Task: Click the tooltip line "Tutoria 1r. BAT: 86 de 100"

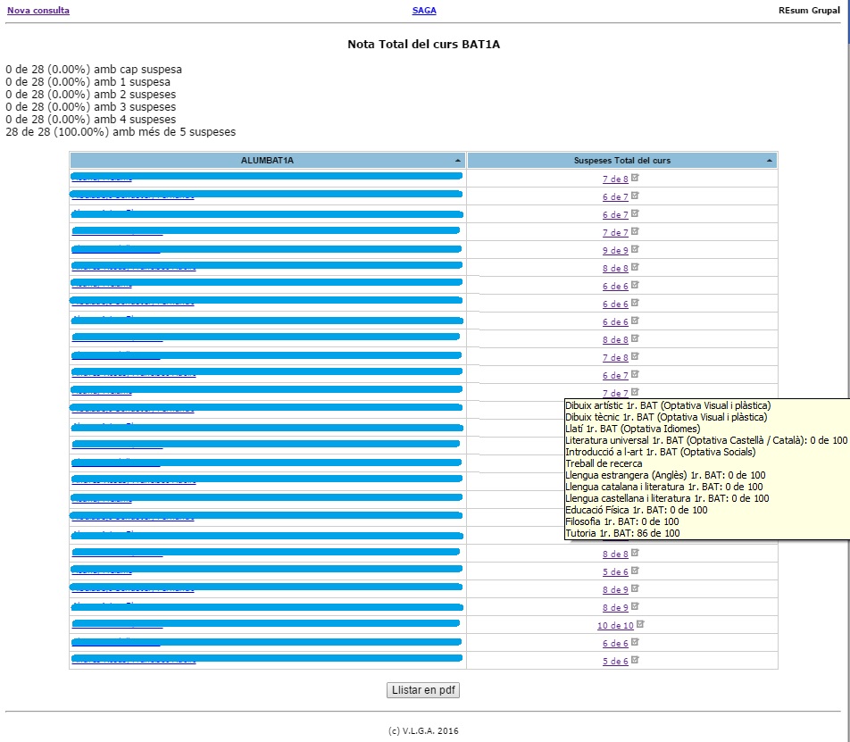Action: (622, 533)
